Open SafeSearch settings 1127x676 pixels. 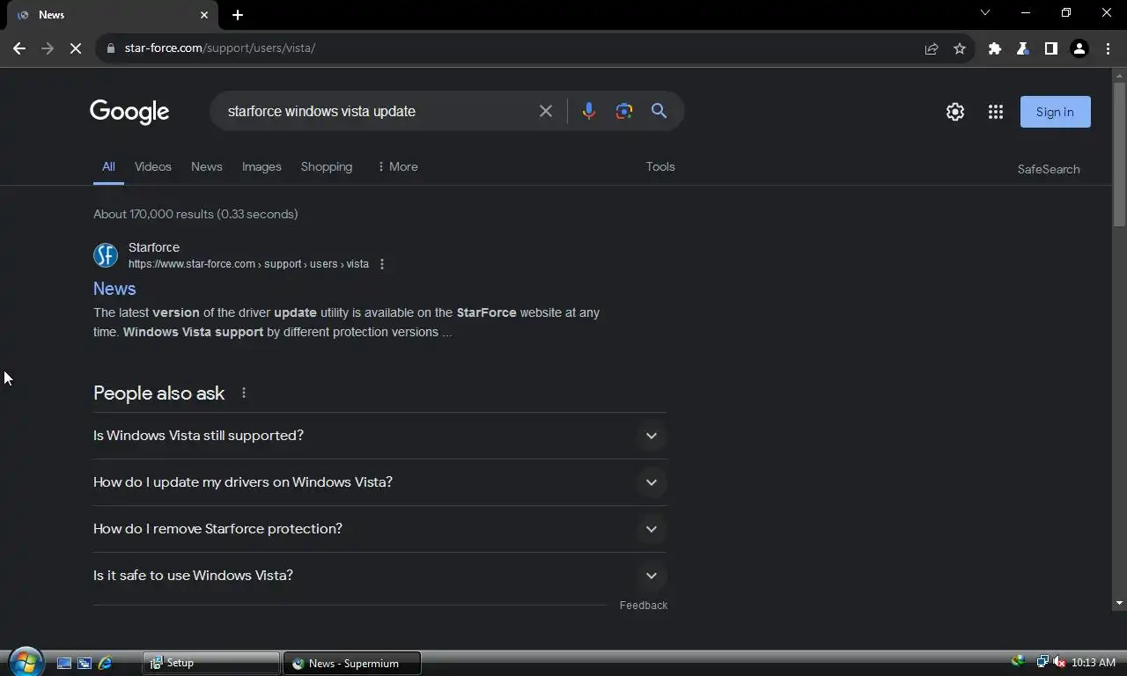click(x=1049, y=169)
